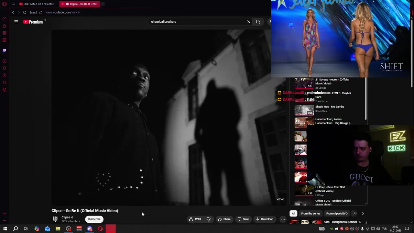Open 21 Savage redrum thumbnail
This screenshot has width=414, height=233.
[x=304, y=83]
